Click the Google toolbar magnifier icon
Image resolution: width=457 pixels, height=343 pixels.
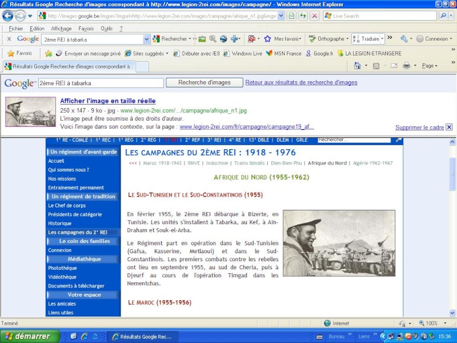[213, 39]
